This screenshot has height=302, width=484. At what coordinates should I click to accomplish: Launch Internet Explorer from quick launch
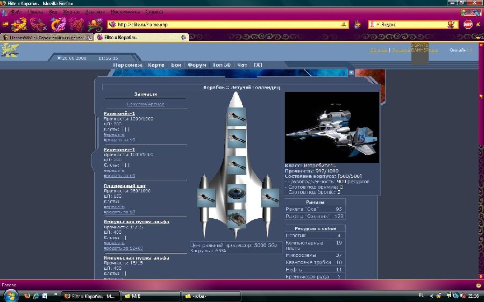coord(35,296)
